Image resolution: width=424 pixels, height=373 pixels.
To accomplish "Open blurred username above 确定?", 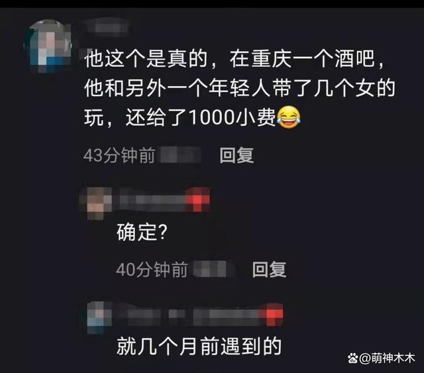I will point(152,199).
